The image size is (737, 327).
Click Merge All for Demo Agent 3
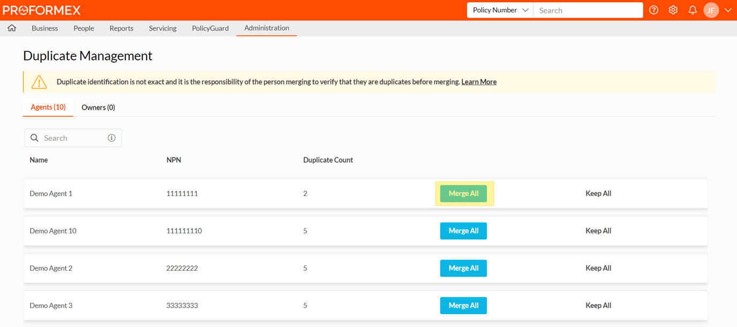(463, 306)
